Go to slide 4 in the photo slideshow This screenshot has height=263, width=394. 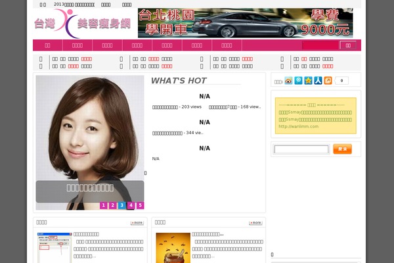pyautogui.click(x=131, y=205)
